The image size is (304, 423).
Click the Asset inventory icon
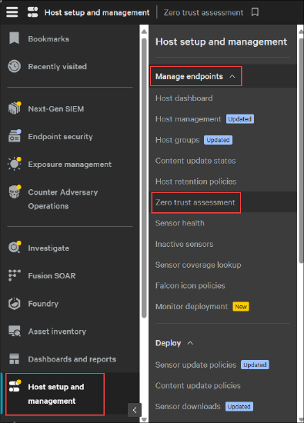[15, 331]
